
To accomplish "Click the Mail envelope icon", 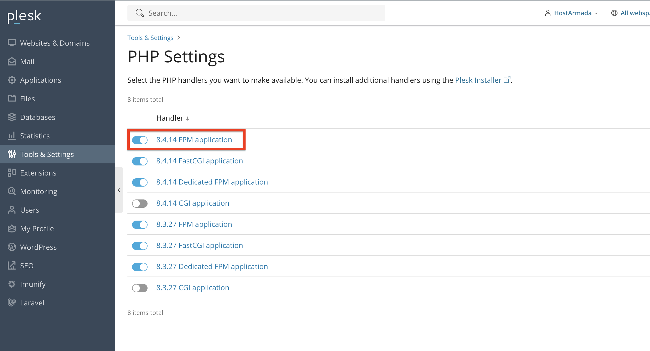I will [x=12, y=61].
